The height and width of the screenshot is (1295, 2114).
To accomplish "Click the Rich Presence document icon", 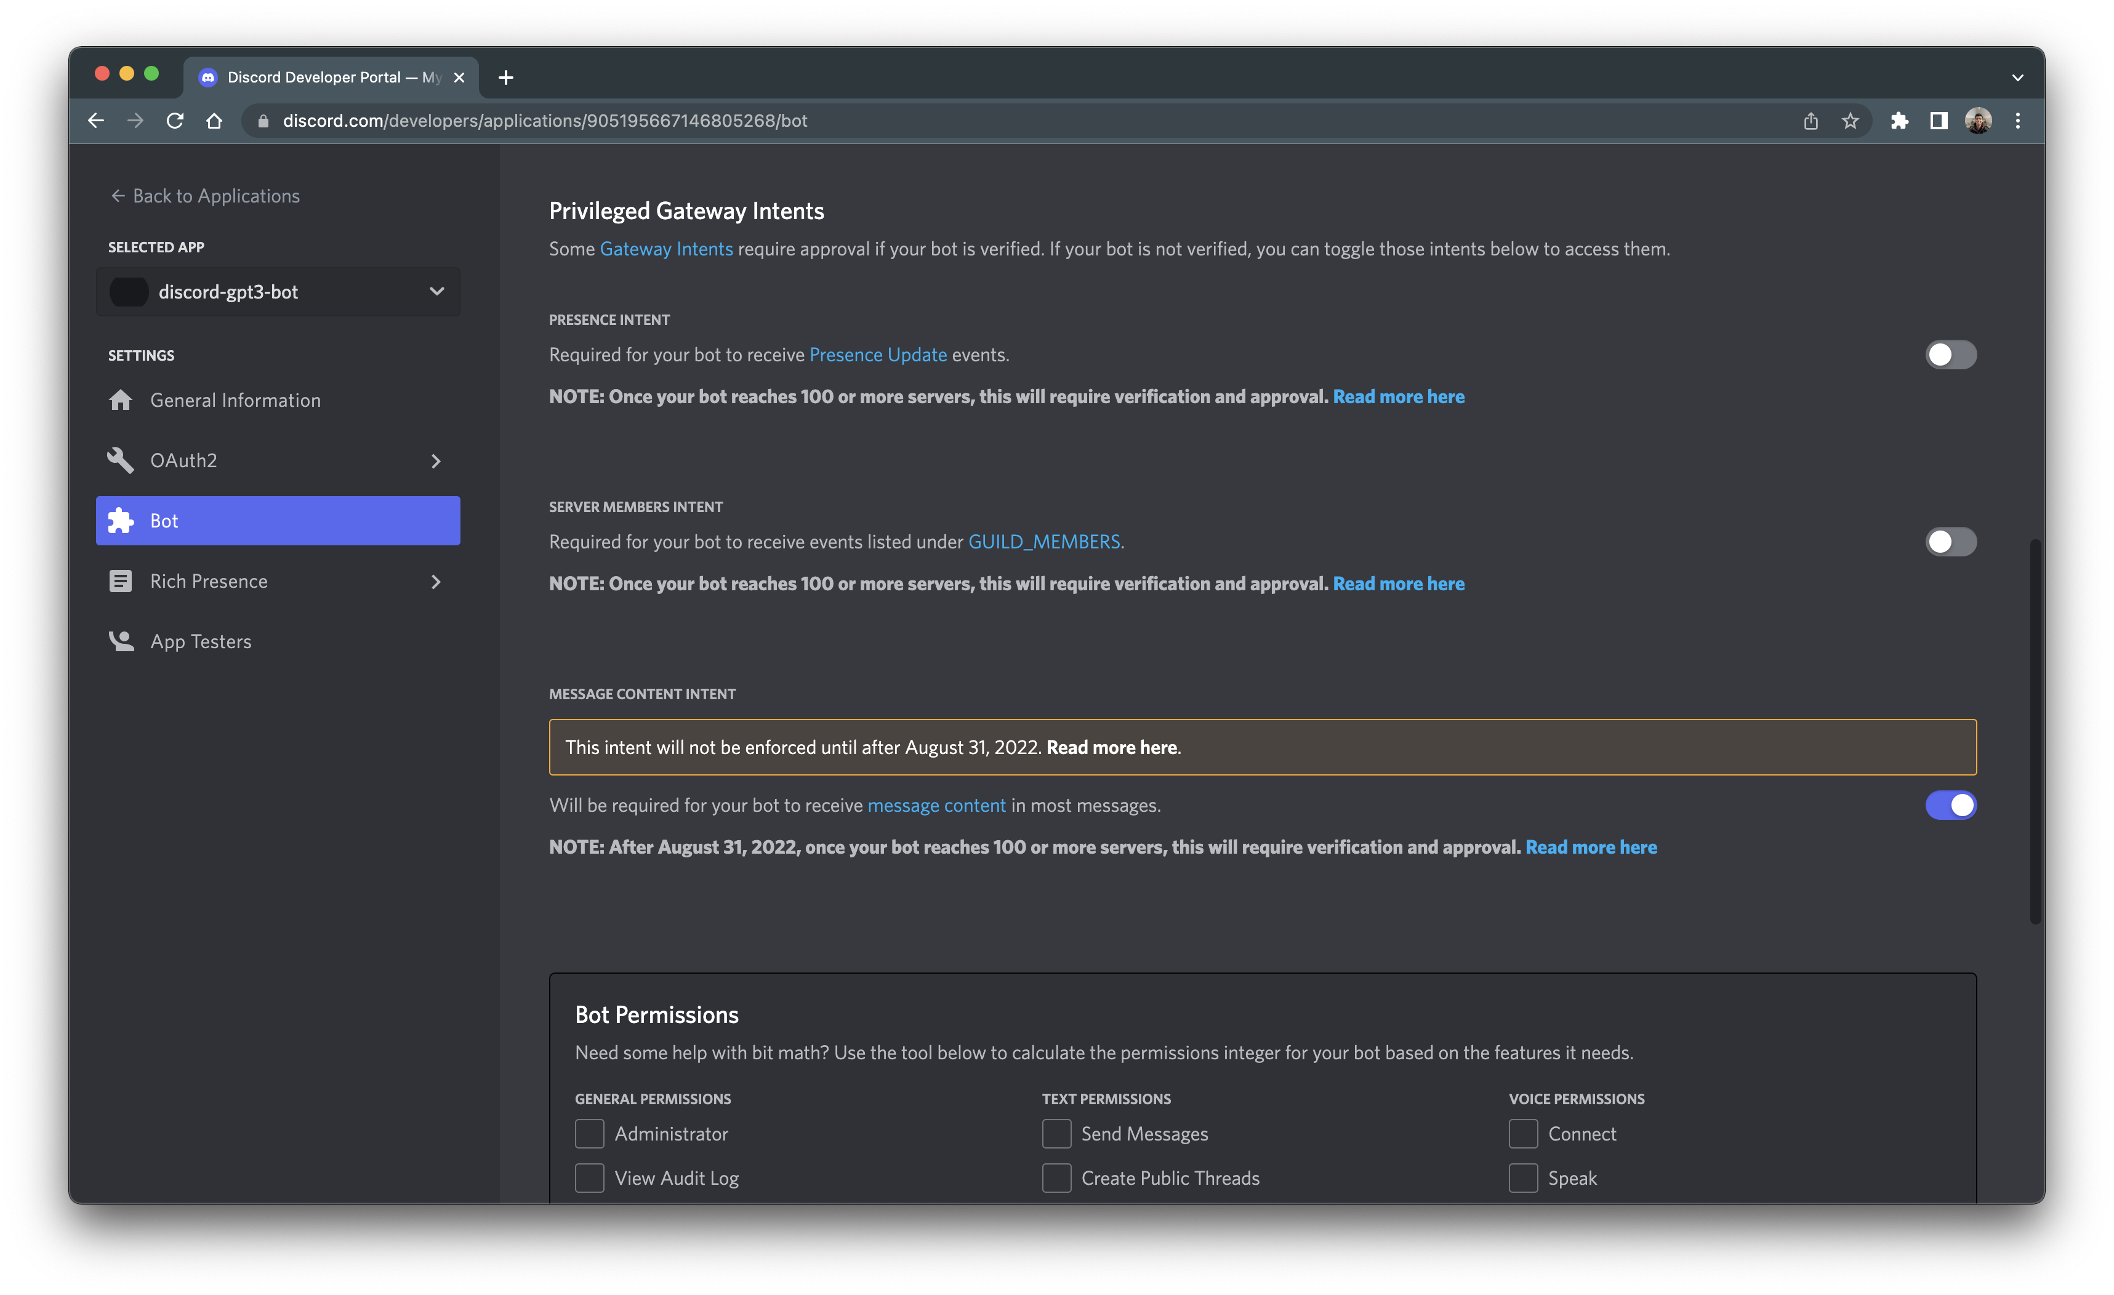I will (121, 582).
